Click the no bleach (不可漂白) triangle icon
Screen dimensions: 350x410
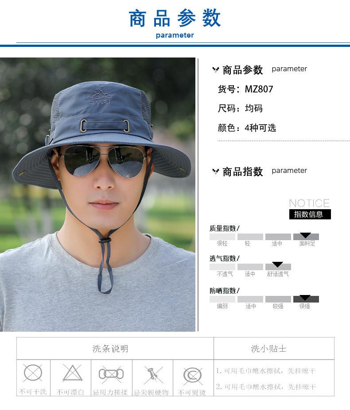pyautogui.click(x=73, y=372)
